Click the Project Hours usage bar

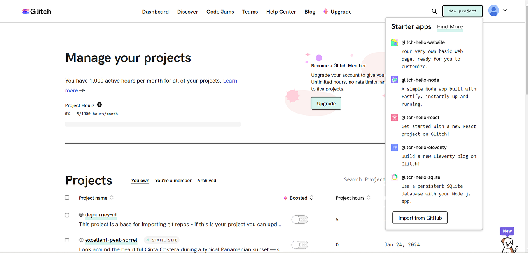point(152,124)
